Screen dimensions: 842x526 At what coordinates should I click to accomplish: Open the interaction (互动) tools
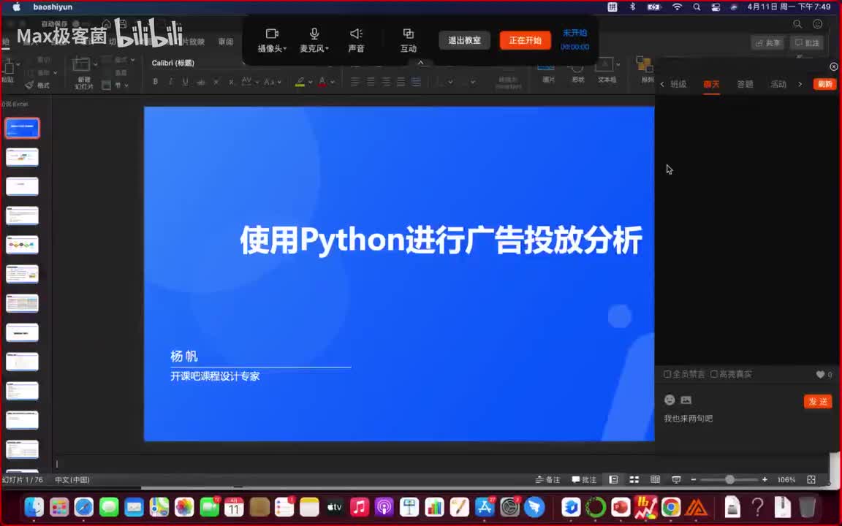pyautogui.click(x=408, y=39)
